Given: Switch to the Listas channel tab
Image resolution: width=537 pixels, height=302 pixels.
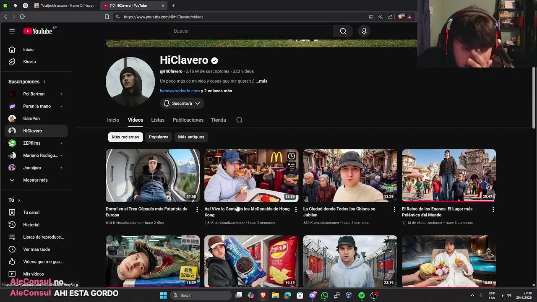Looking at the screenshot, I should coord(158,120).
